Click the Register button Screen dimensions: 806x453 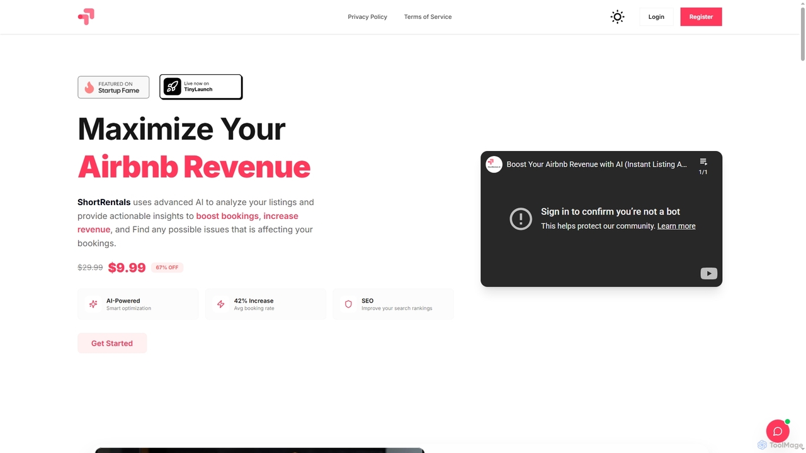pyautogui.click(x=701, y=17)
